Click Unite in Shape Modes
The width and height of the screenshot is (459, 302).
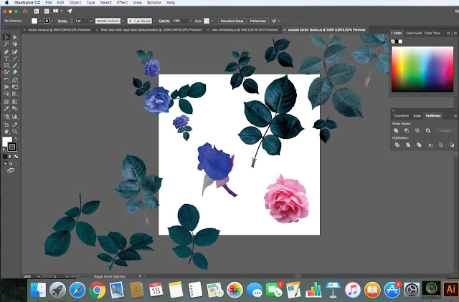pos(396,130)
